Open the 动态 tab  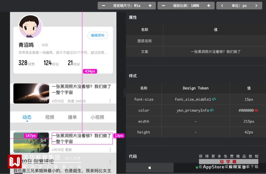[x=27, y=117]
